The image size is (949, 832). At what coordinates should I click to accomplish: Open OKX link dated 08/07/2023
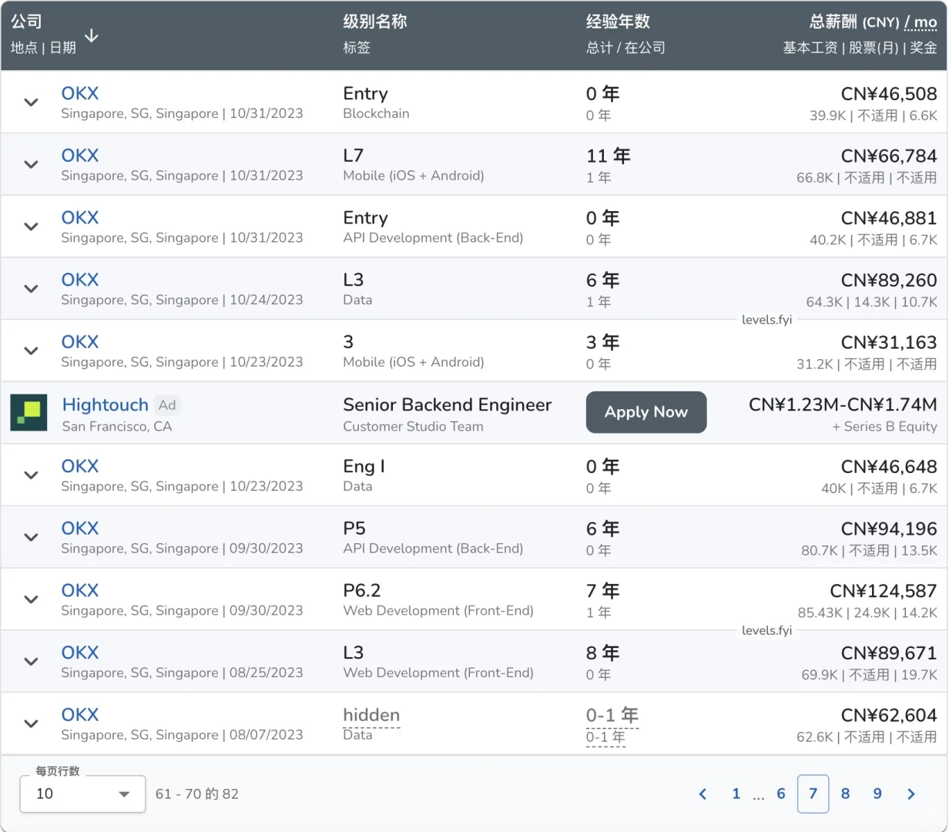pyautogui.click(x=80, y=715)
